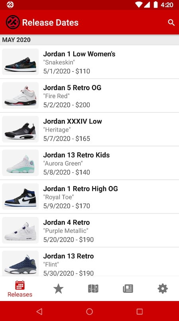
Task: Tap the MAY 2020 section header
Action: 89,40
